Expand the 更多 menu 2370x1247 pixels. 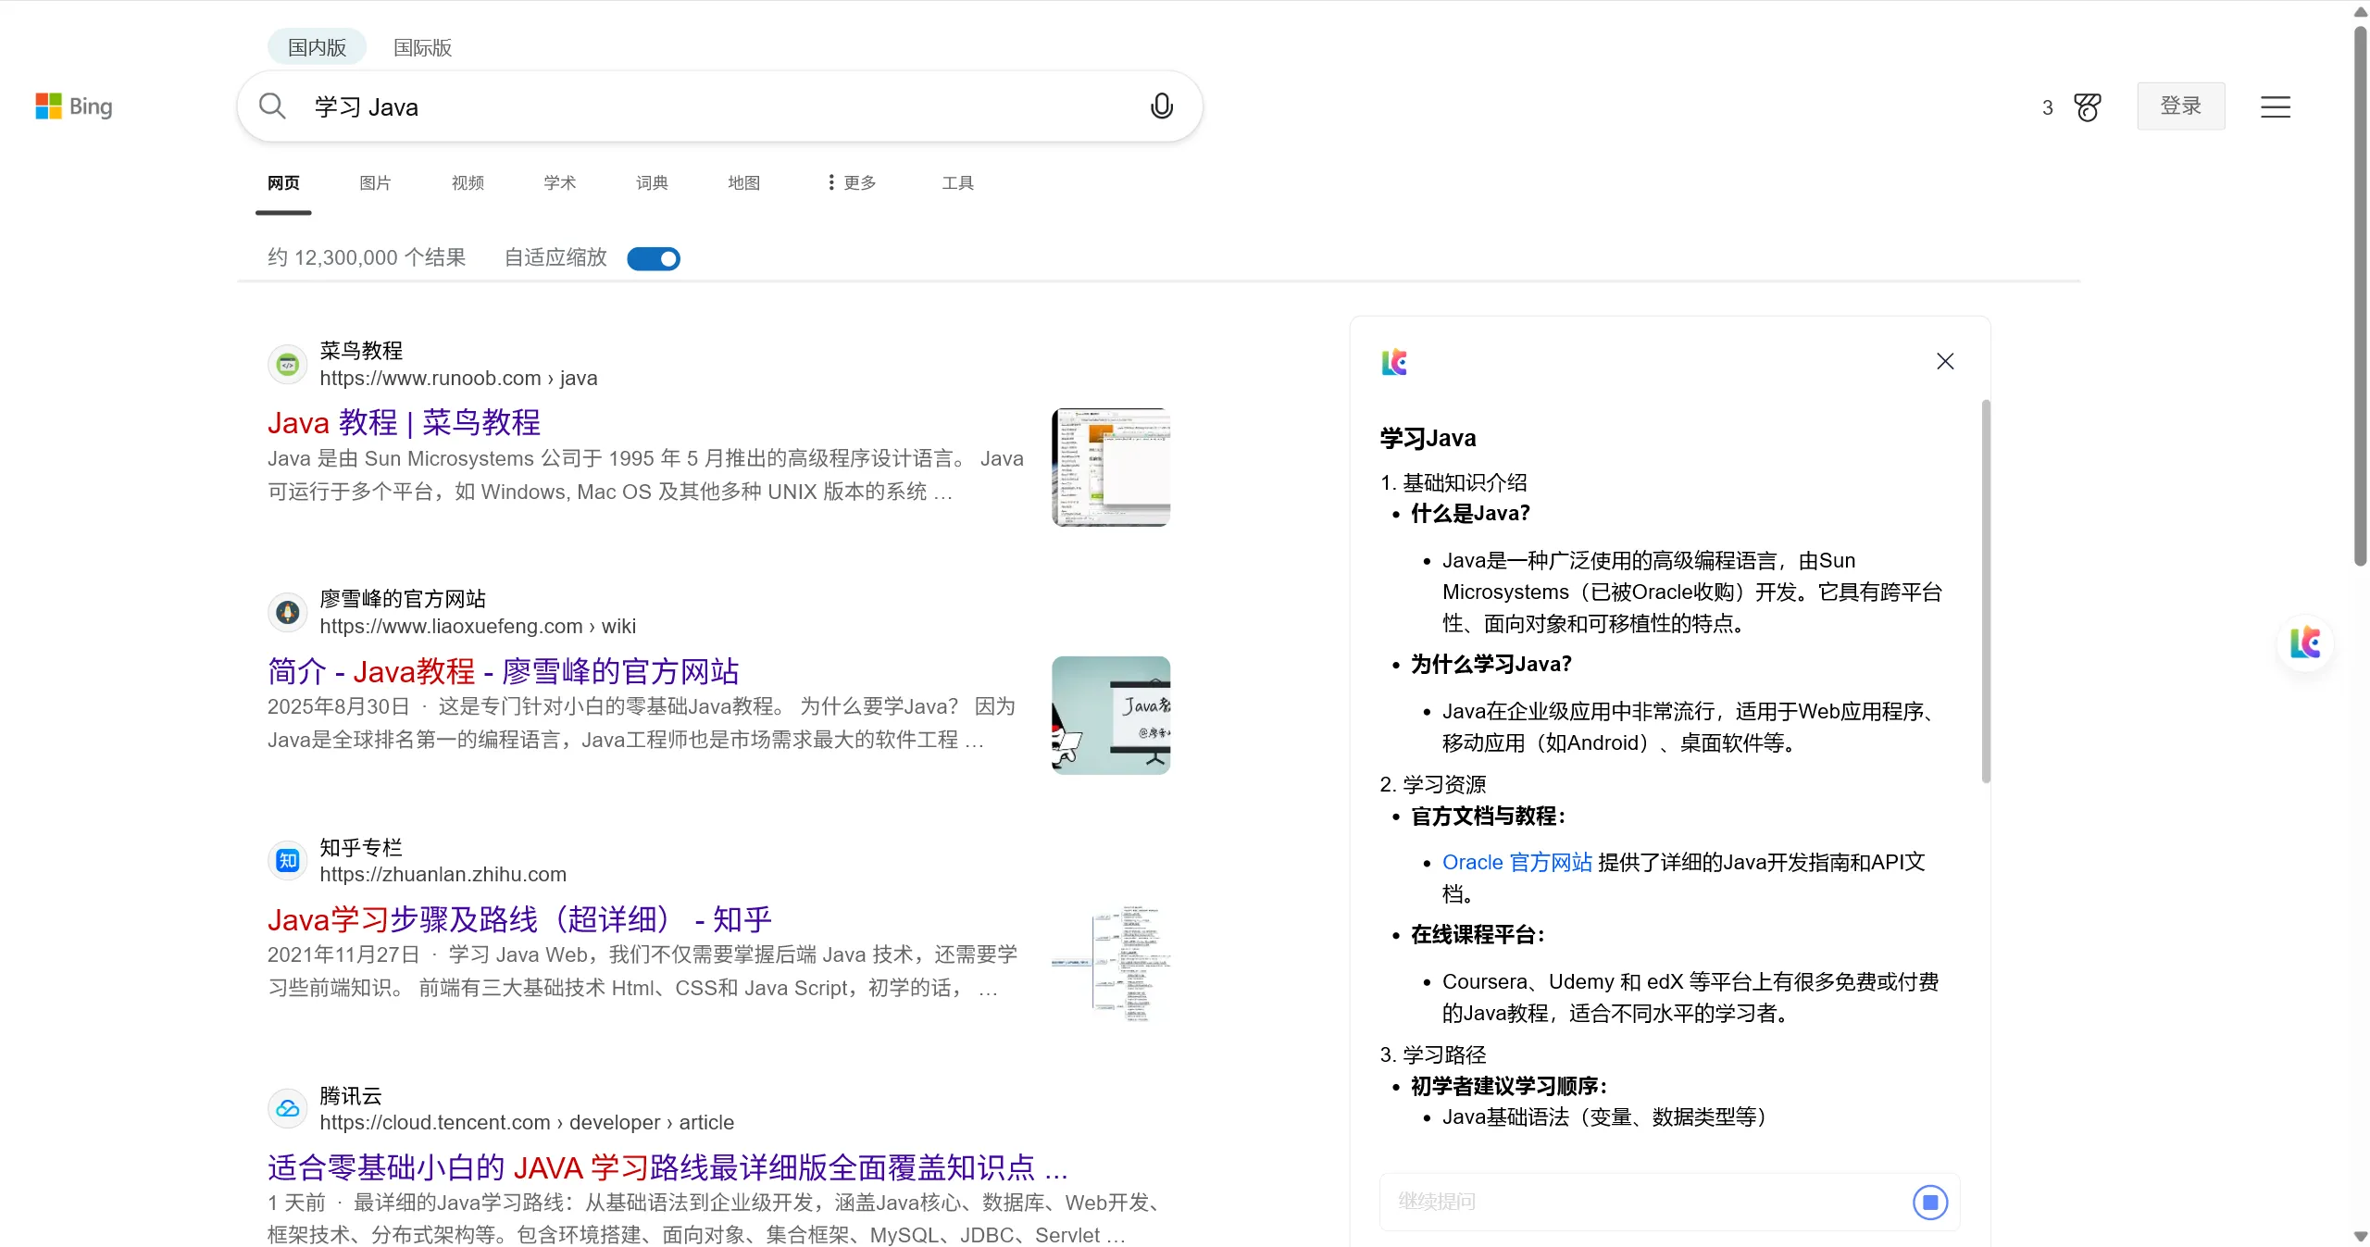click(x=852, y=182)
